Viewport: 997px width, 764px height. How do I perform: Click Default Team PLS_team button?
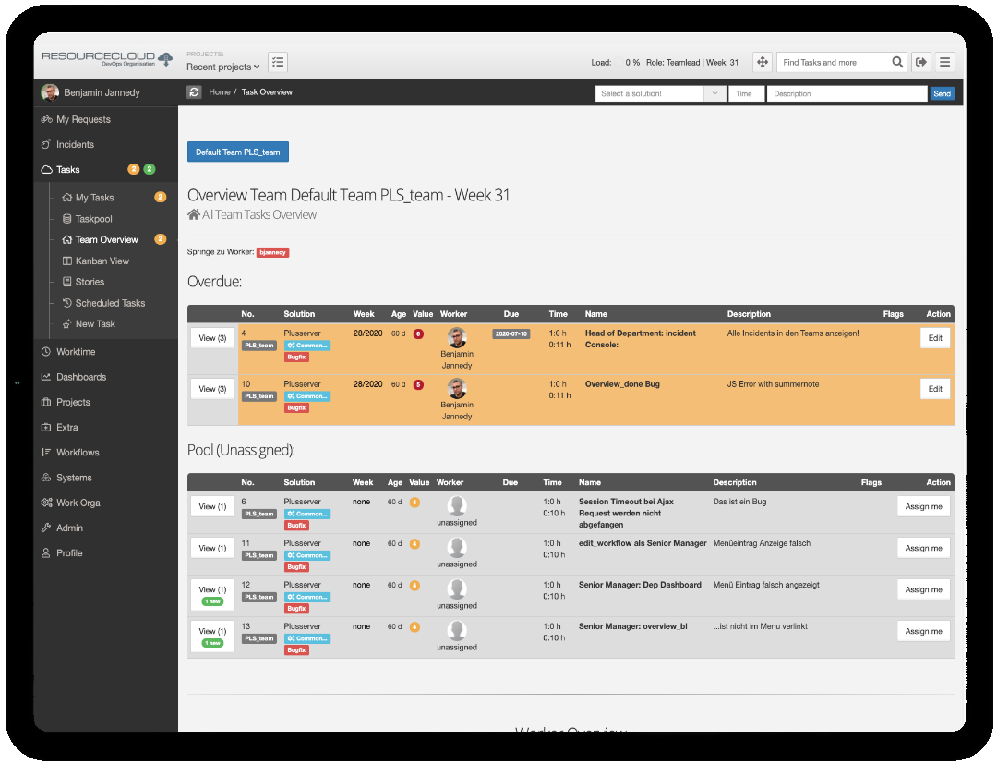click(238, 152)
